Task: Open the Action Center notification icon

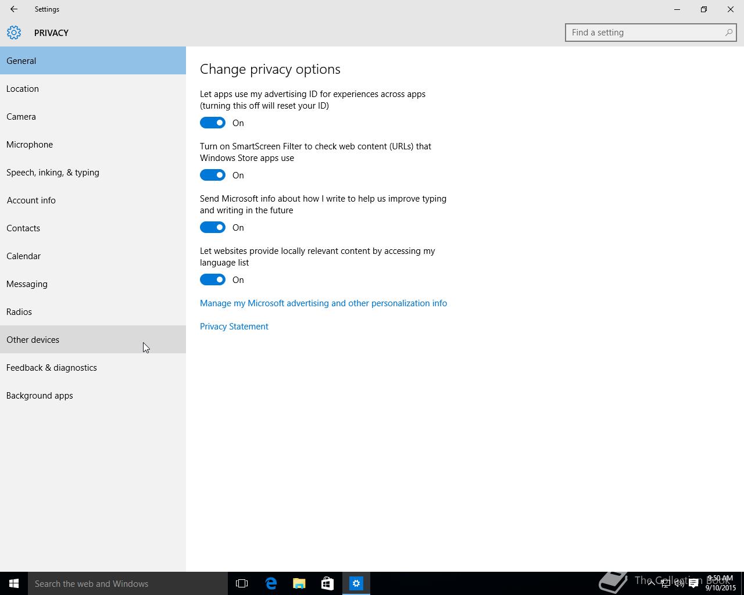Action: (x=693, y=583)
